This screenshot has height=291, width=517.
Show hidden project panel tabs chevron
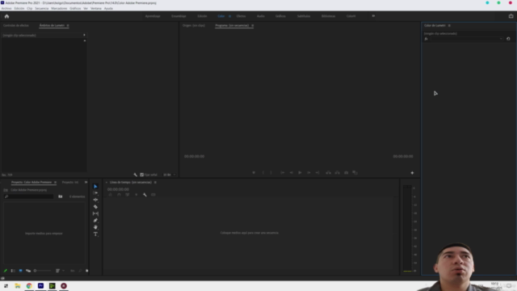[x=86, y=182]
